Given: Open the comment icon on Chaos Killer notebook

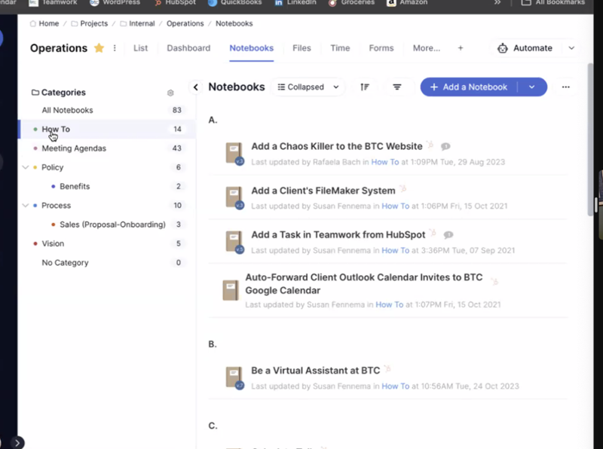Looking at the screenshot, I should 445,146.
